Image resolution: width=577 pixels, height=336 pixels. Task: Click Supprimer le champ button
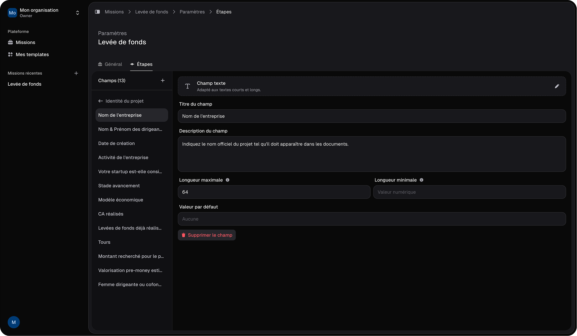click(207, 235)
